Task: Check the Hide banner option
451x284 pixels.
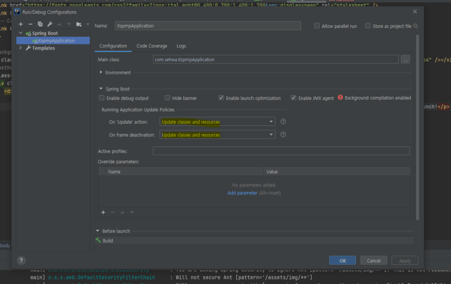Action: tap(167, 98)
